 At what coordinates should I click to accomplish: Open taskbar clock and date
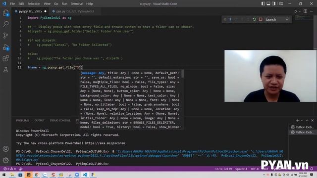click(x=303, y=175)
